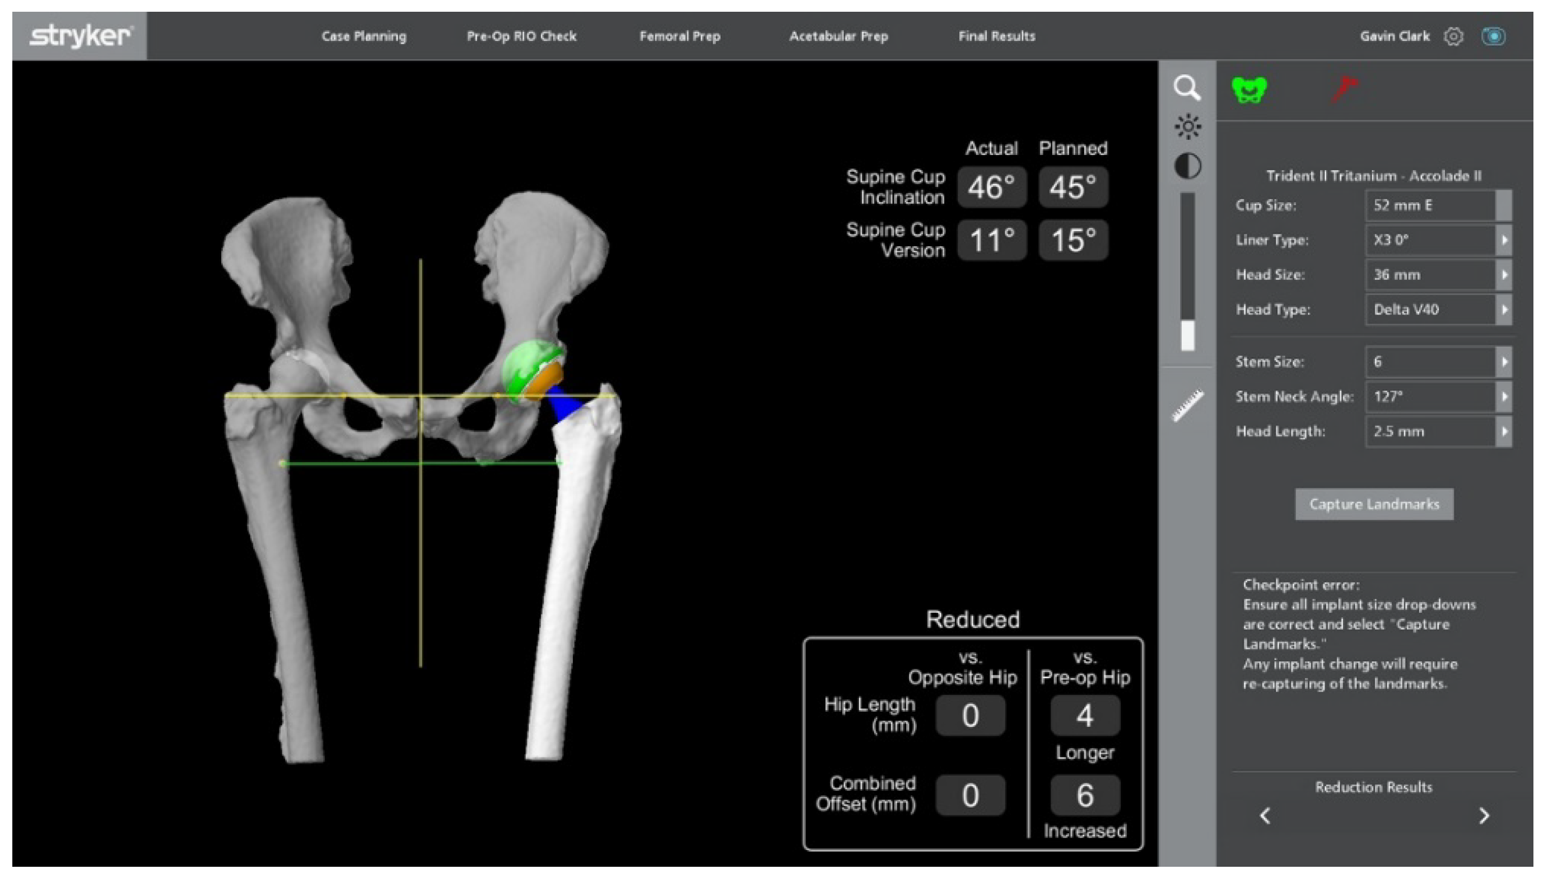1548x883 pixels.
Task: Expand the Liner Type dropdown
Action: (1503, 240)
